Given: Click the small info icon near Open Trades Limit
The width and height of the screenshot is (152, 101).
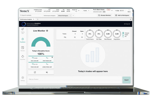Looking at the screenshot, I should click(52, 57).
